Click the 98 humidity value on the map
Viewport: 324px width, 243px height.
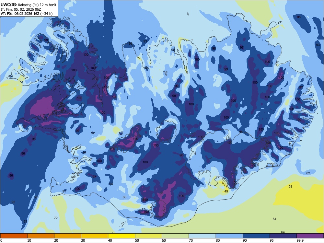coord(181,155)
